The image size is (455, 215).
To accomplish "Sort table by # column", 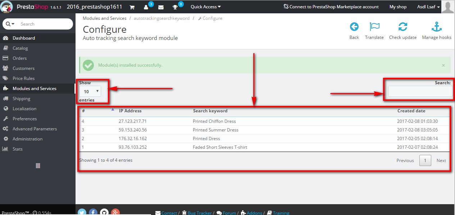I will [x=97, y=111].
